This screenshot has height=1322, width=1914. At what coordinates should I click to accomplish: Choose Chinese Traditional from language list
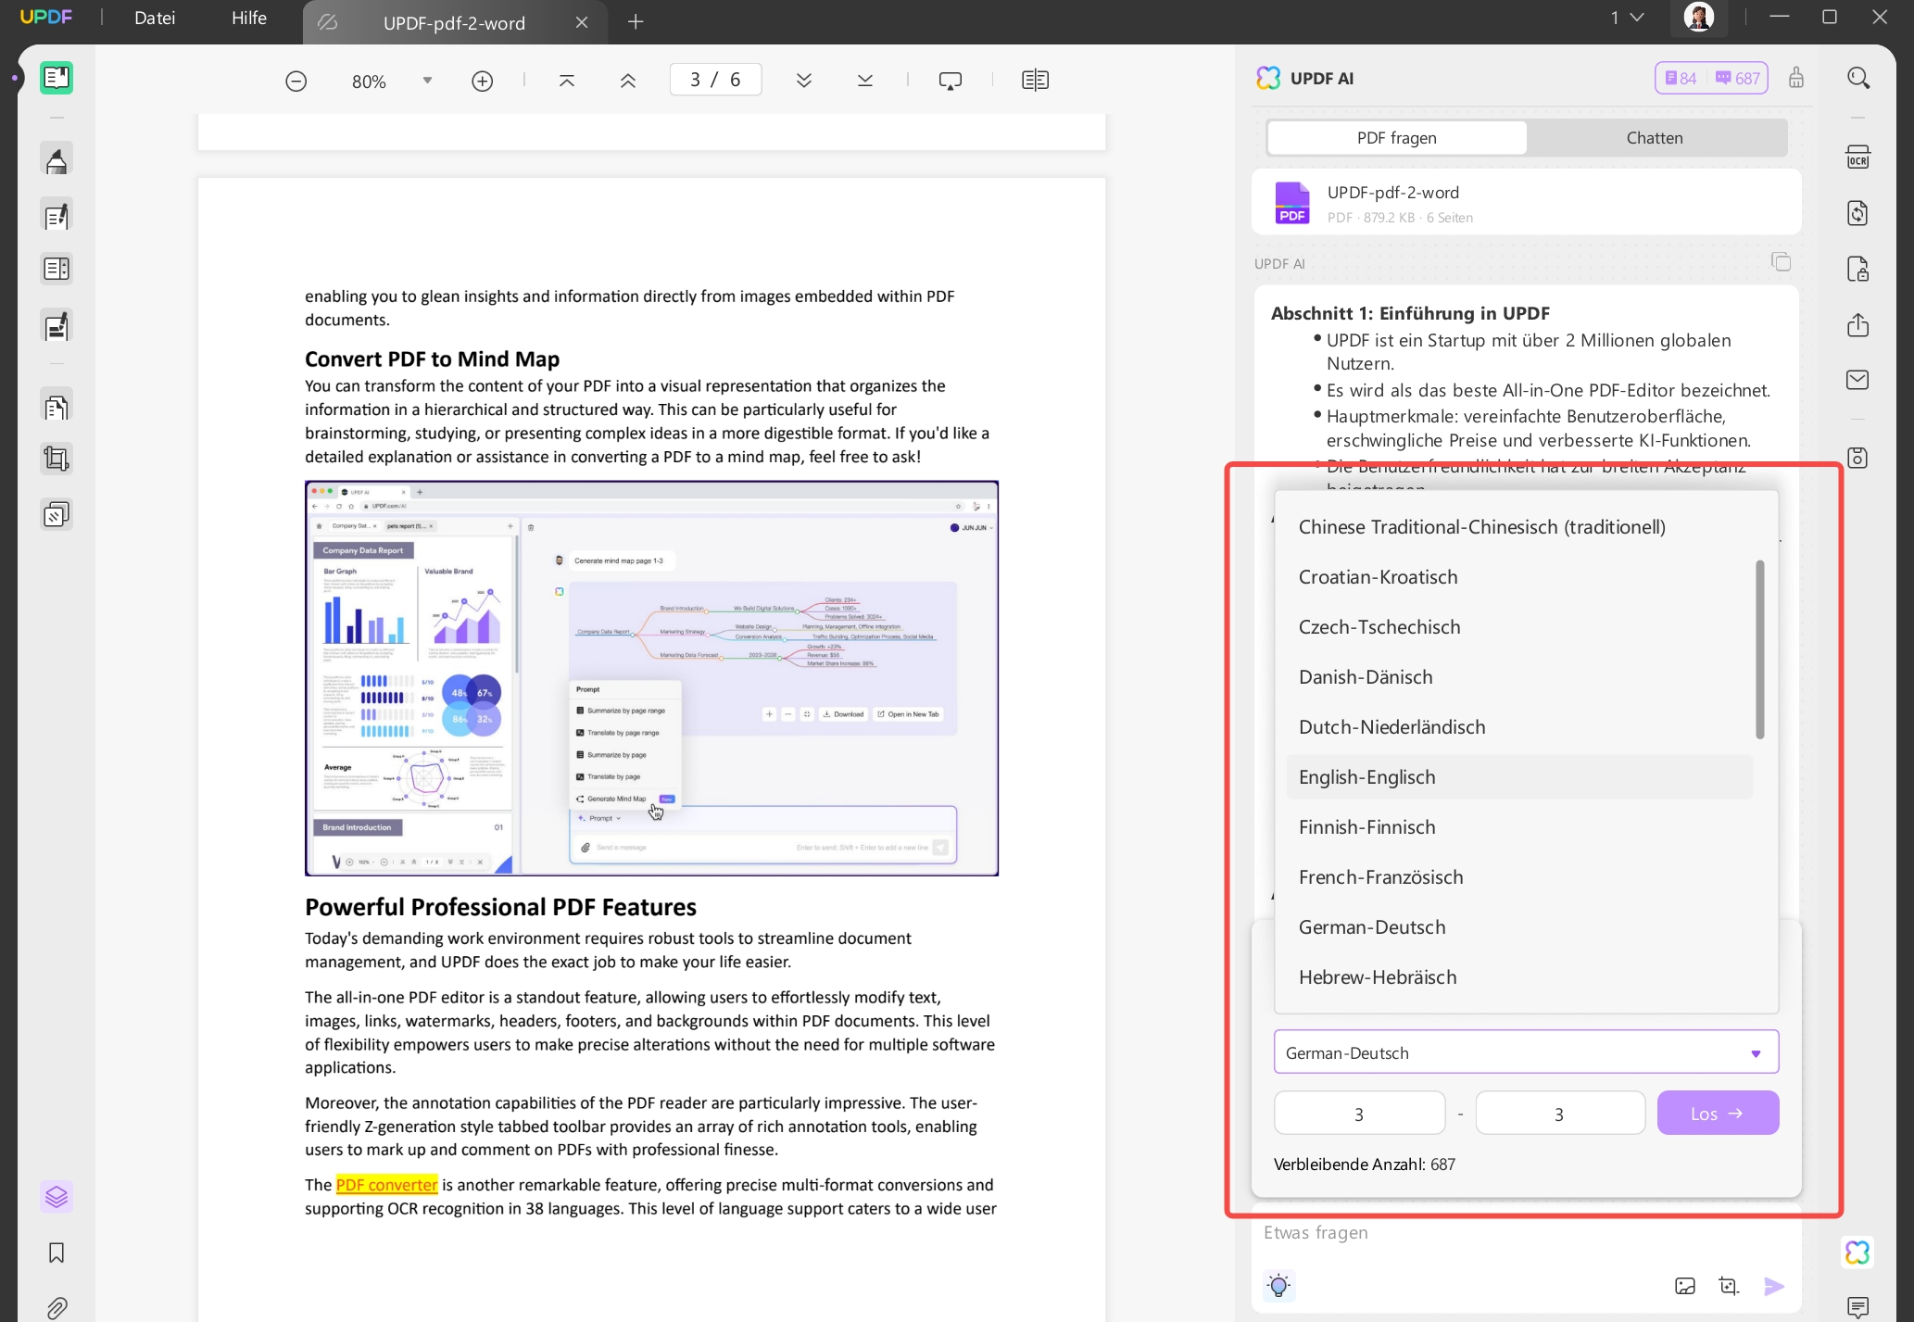click(1519, 526)
